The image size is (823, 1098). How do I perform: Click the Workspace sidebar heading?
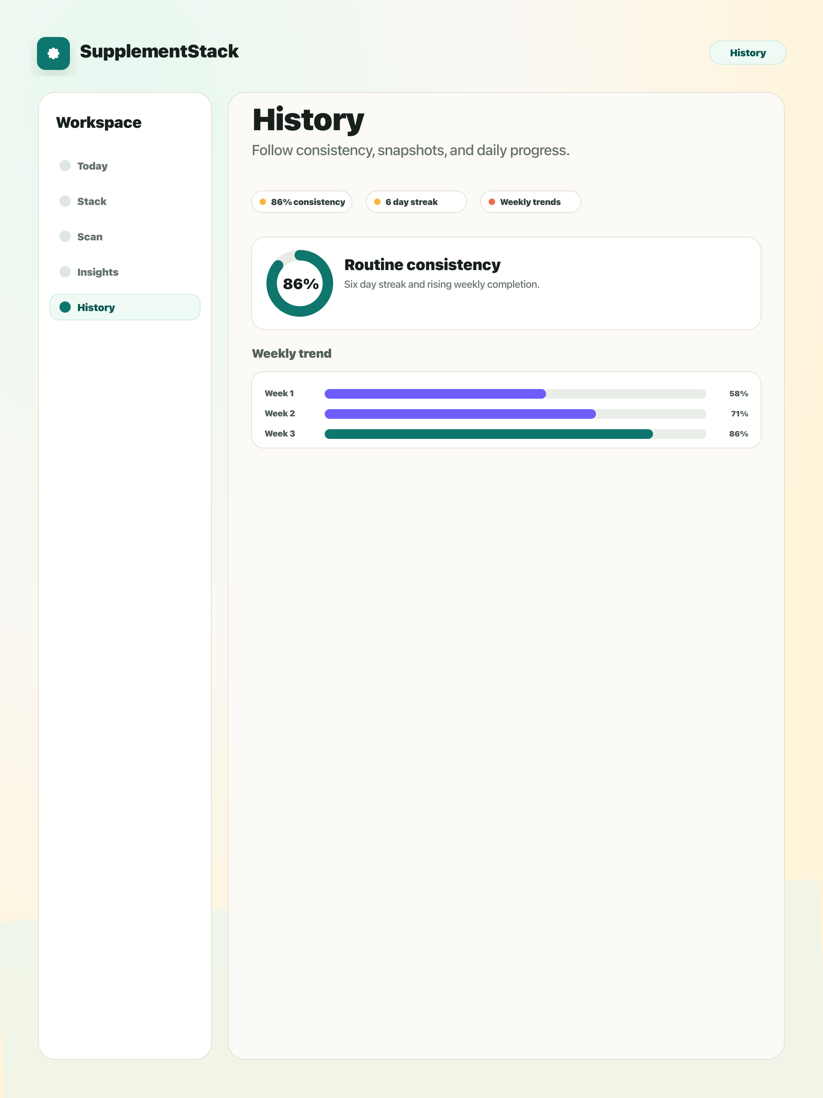(99, 123)
